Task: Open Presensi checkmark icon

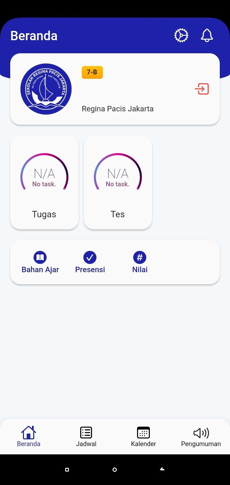Action: click(x=90, y=257)
